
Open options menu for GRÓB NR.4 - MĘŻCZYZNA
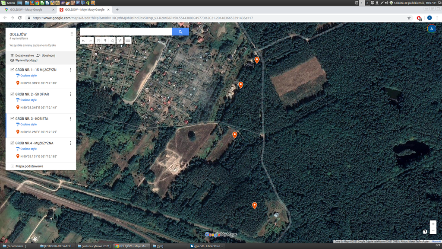tap(70, 143)
